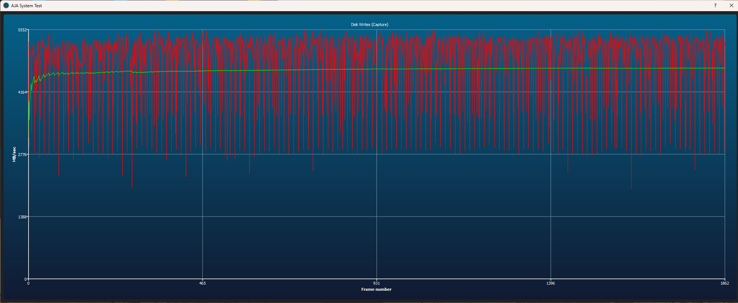738x303 pixels.
Task: Click the bottom of the deepest red spike past frame 1396
Action: coord(631,188)
